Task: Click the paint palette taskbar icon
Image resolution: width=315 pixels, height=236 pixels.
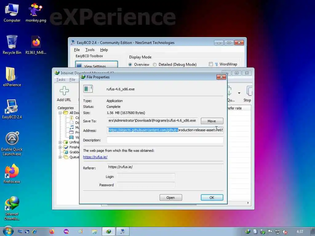Action: [80, 232]
